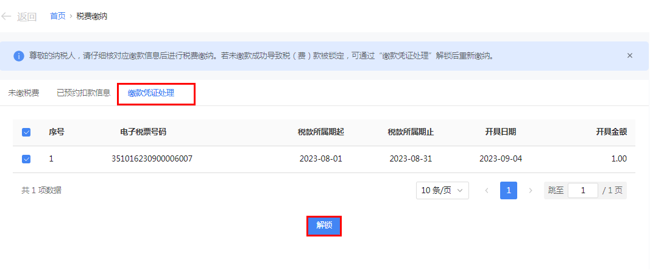Click the back arrow icon
This screenshot has width=650, height=270.
coord(7,16)
